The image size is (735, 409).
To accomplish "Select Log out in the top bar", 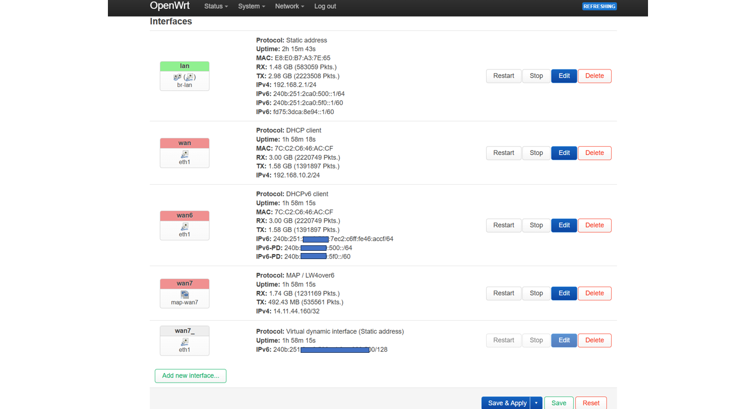I will pyautogui.click(x=325, y=7).
